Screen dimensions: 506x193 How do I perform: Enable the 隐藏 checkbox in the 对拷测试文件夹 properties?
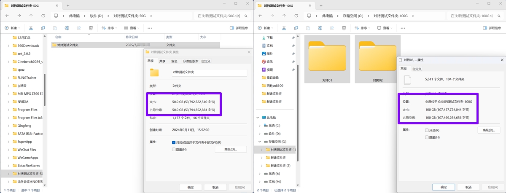[x=174, y=150]
